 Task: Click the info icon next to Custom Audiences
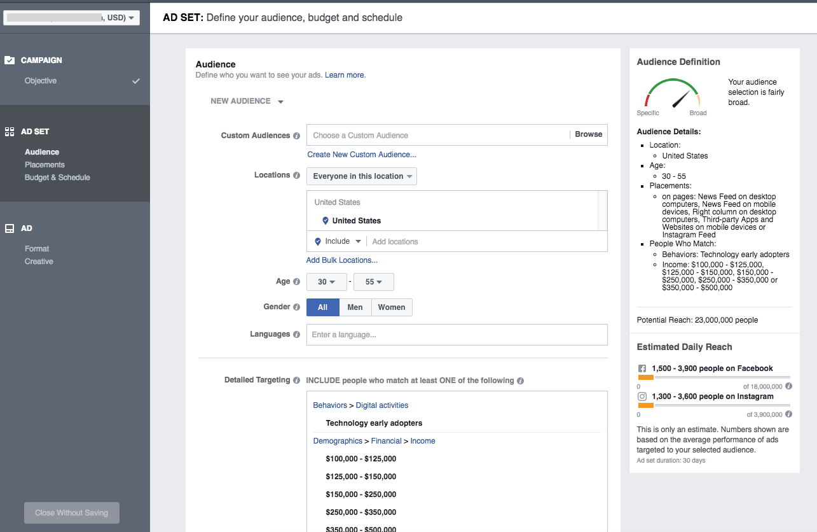pos(296,136)
